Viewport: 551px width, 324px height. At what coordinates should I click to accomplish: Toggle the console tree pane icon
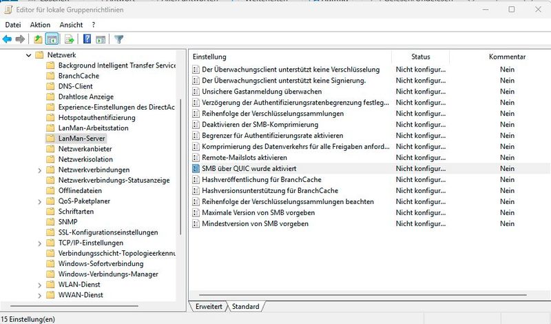[x=52, y=39]
